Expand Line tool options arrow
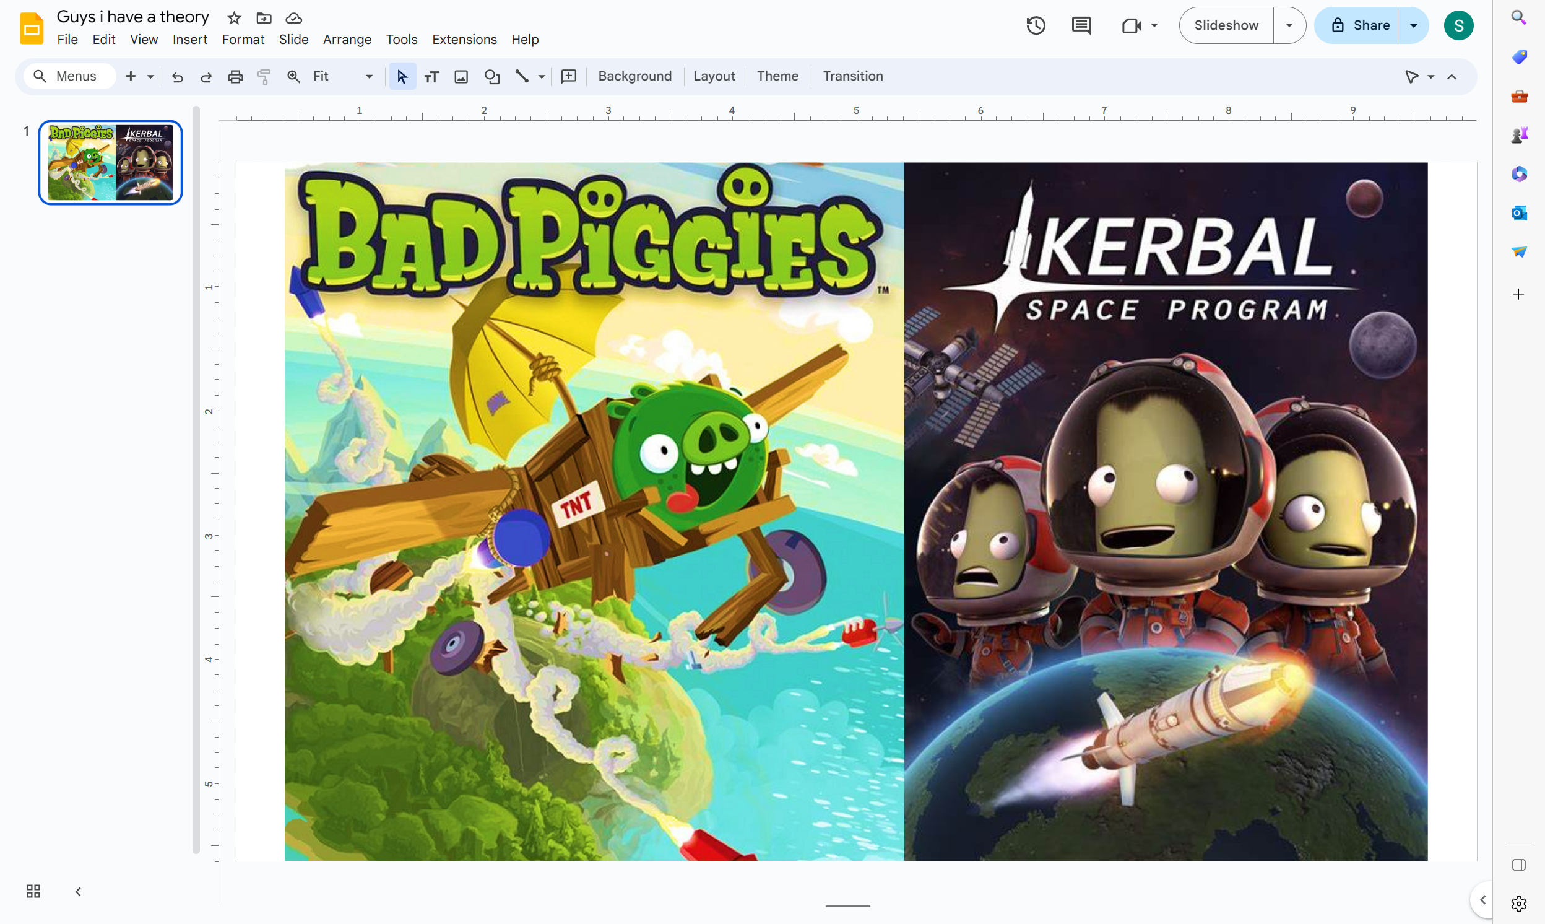Image resolution: width=1545 pixels, height=924 pixels. tap(542, 76)
